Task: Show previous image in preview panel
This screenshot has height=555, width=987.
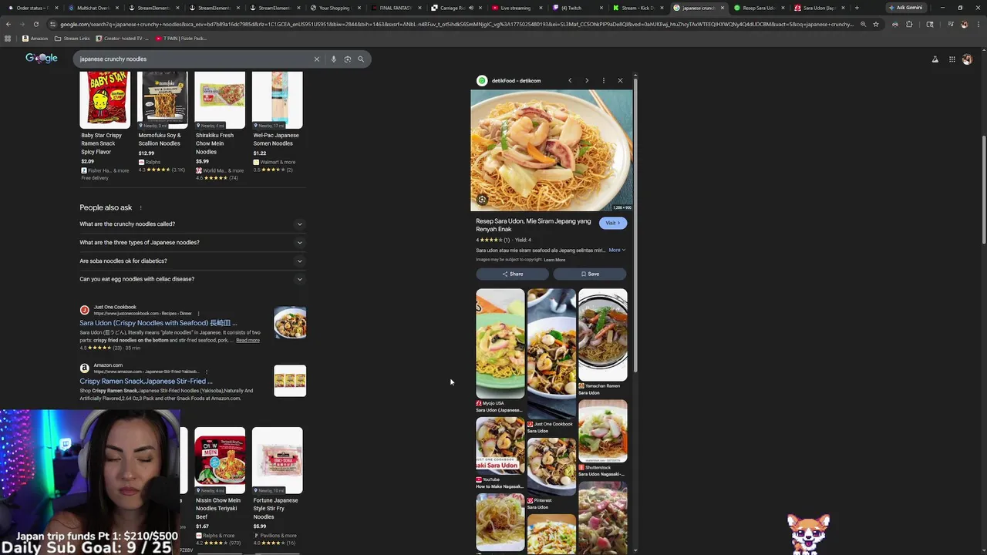Action: pos(570,80)
